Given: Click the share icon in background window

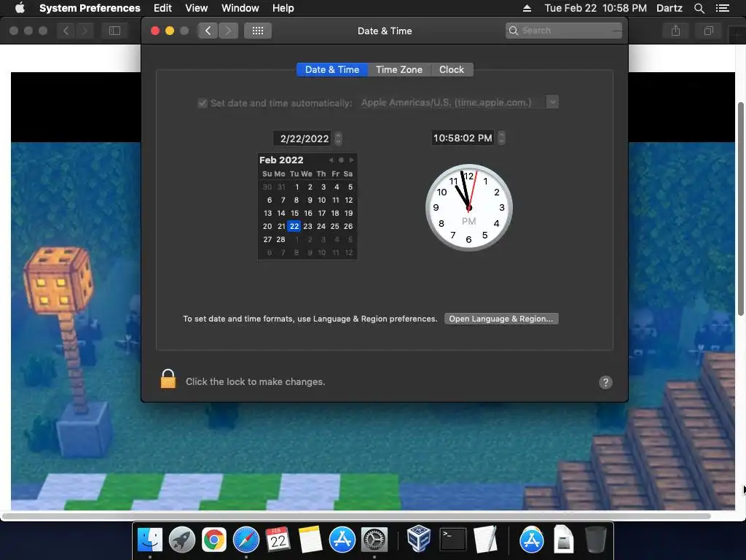Looking at the screenshot, I should [675, 31].
